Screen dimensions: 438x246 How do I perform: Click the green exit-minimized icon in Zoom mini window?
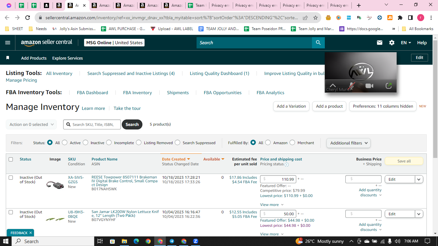coord(388,86)
